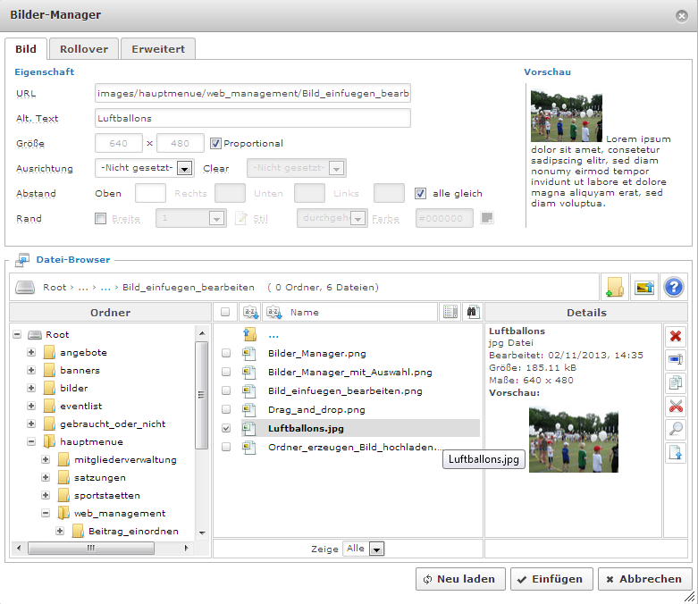Select the eventlist folder in tree

point(80,406)
